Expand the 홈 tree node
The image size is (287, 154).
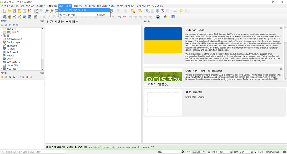(x=1, y=36)
